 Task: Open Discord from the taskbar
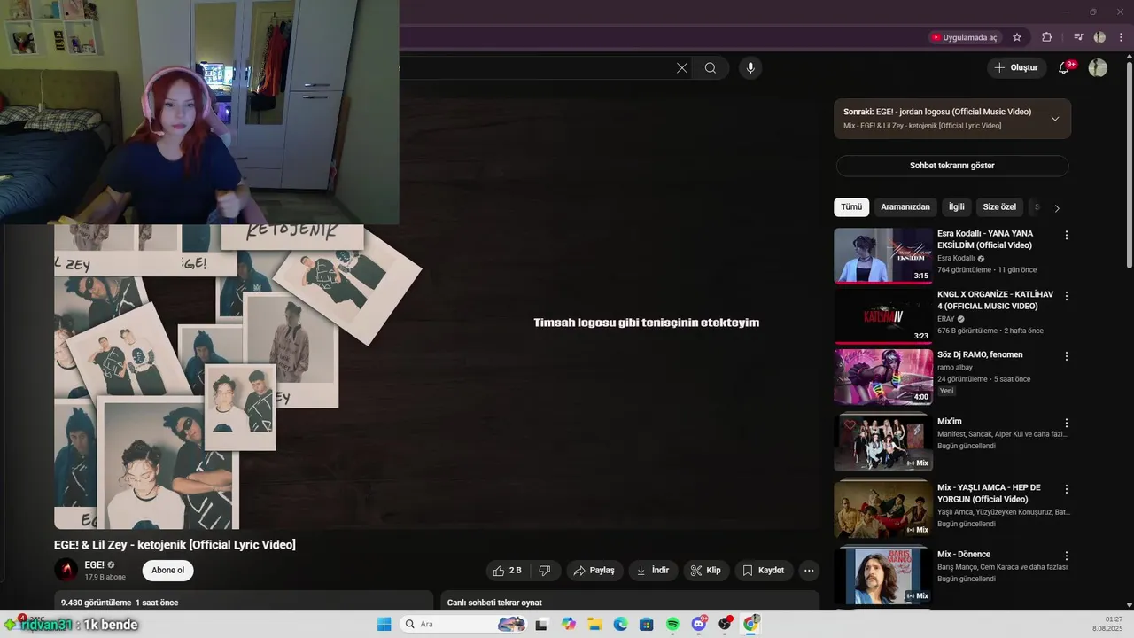[x=699, y=624]
